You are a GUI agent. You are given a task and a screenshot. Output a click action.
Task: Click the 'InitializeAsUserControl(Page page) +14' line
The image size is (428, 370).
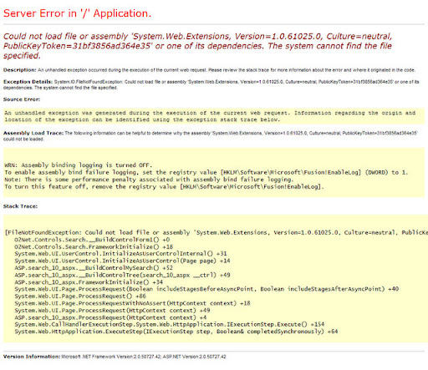coord(122,261)
